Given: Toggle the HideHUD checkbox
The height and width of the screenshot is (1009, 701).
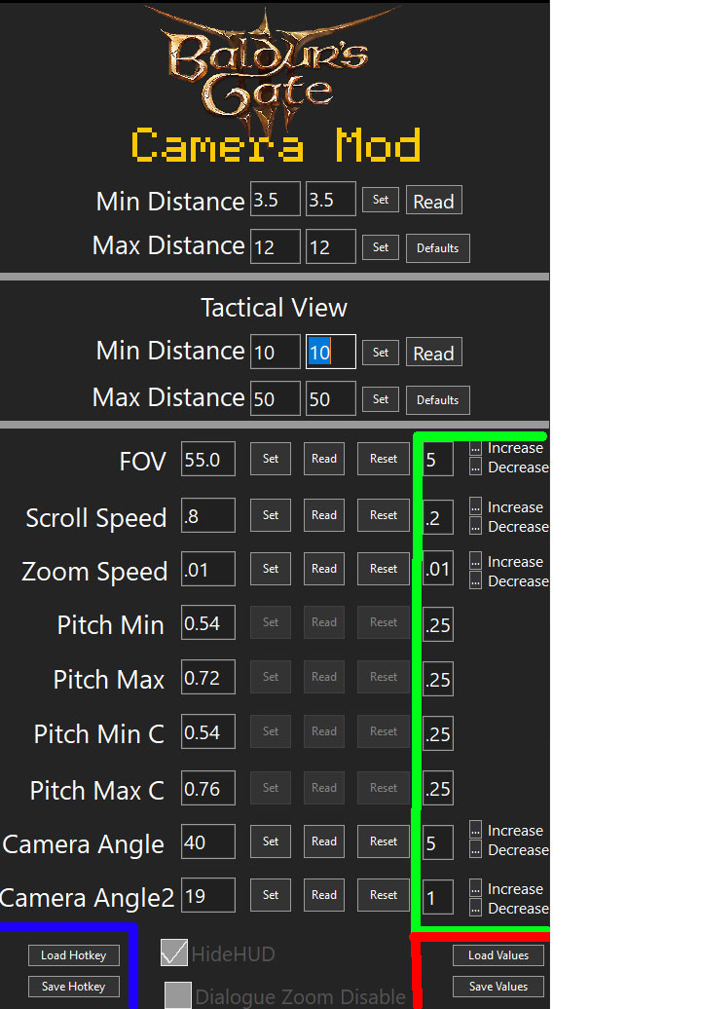Looking at the screenshot, I should 173,953.
